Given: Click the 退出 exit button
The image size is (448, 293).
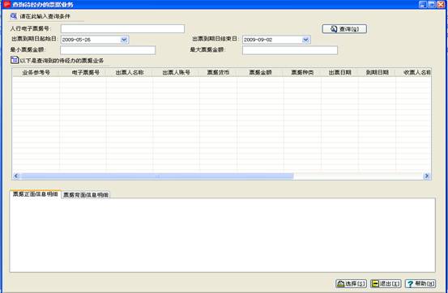Looking at the screenshot, I should pos(386,283).
